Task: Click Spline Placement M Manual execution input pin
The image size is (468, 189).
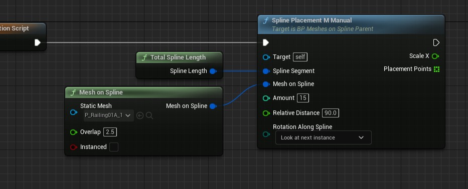Action: 266,42
